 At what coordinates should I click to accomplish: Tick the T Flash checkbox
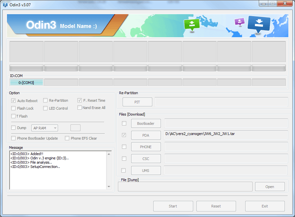point(14,116)
